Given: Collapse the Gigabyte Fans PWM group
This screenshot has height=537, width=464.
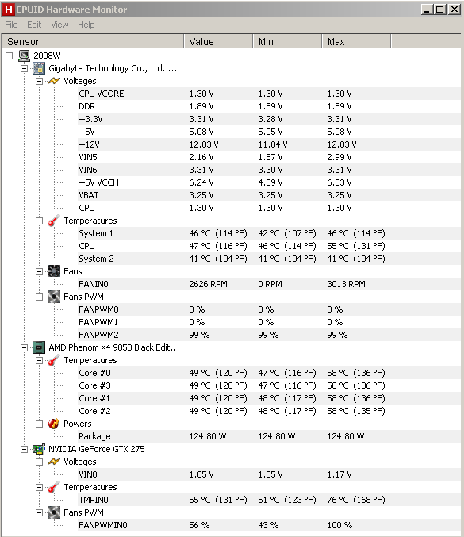Looking at the screenshot, I should pos(40,297).
